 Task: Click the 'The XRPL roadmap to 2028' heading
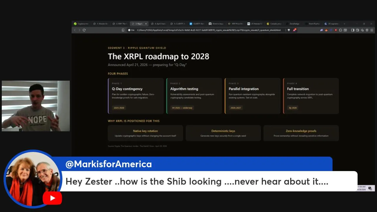[x=158, y=56]
